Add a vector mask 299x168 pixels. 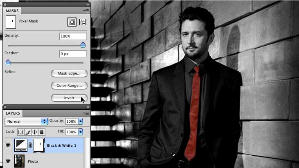[82, 22]
